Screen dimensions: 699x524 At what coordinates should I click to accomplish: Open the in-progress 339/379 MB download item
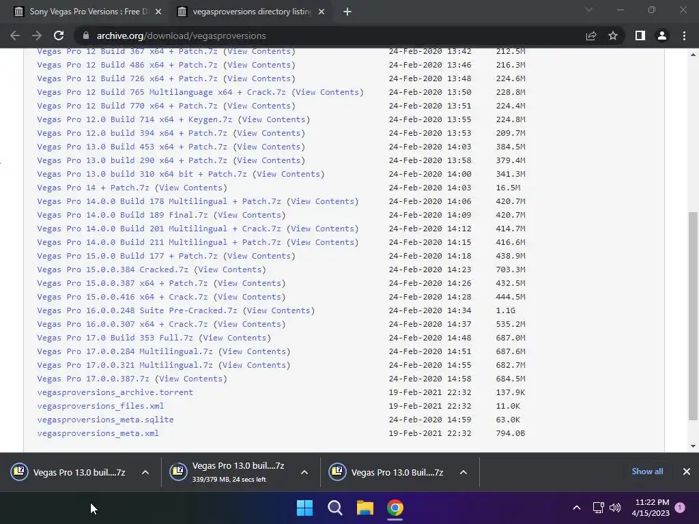(238, 472)
